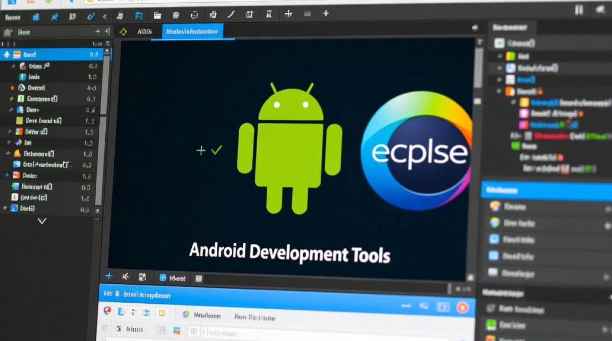Click the add button in the Package Explorer header

(x=97, y=32)
